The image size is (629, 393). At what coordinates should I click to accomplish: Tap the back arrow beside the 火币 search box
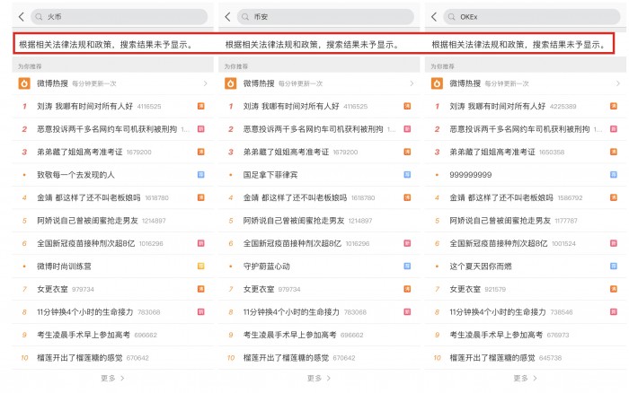[x=21, y=16]
